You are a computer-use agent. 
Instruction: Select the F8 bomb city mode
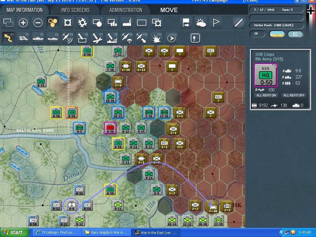tap(112, 38)
